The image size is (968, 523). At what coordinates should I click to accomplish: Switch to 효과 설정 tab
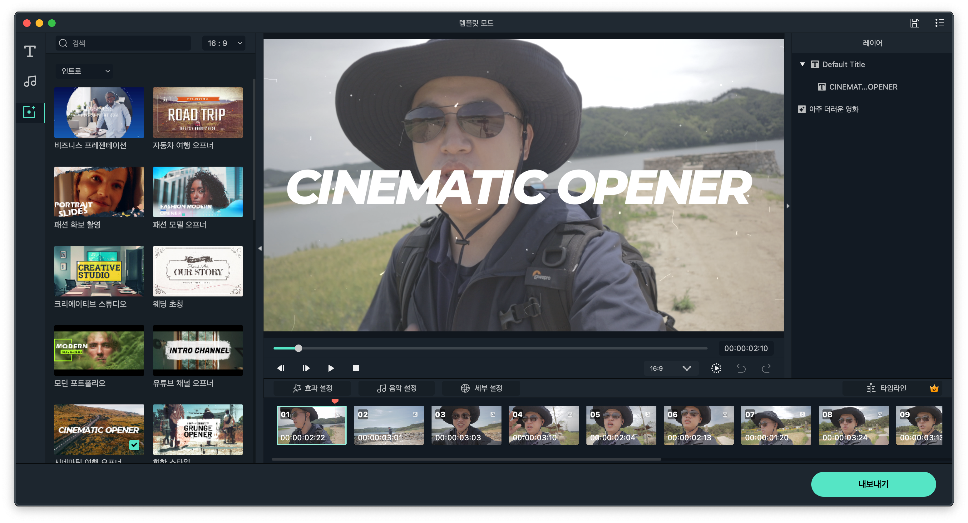click(312, 388)
